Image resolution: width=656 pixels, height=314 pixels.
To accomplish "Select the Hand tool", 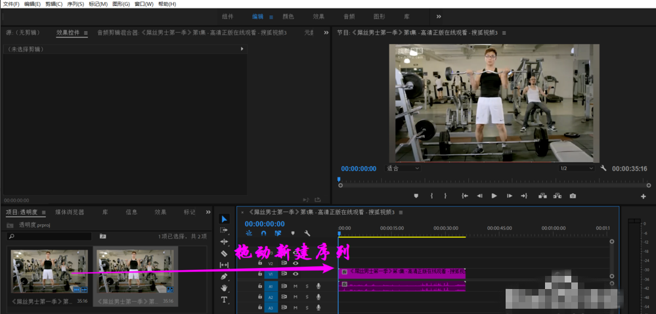I will click(224, 288).
